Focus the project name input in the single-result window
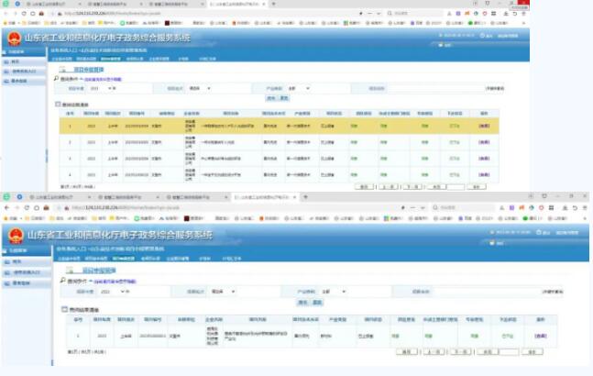Screen dimensions: 593x376 coord(488,292)
